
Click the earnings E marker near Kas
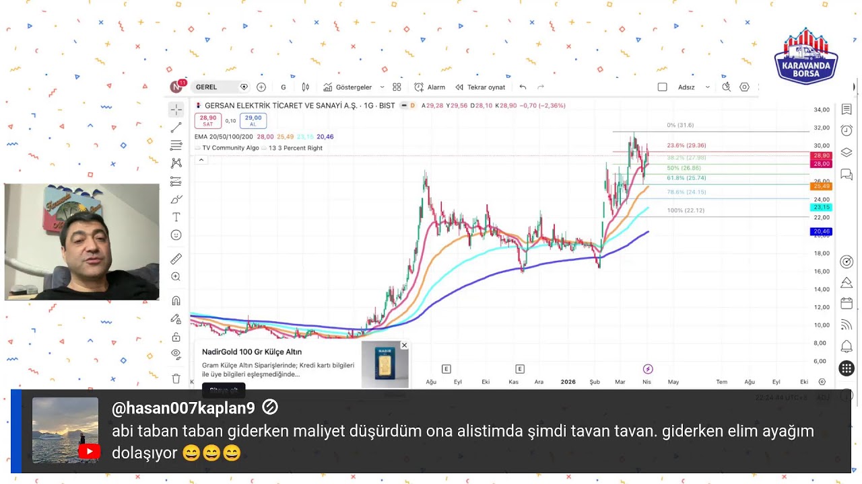520,369
